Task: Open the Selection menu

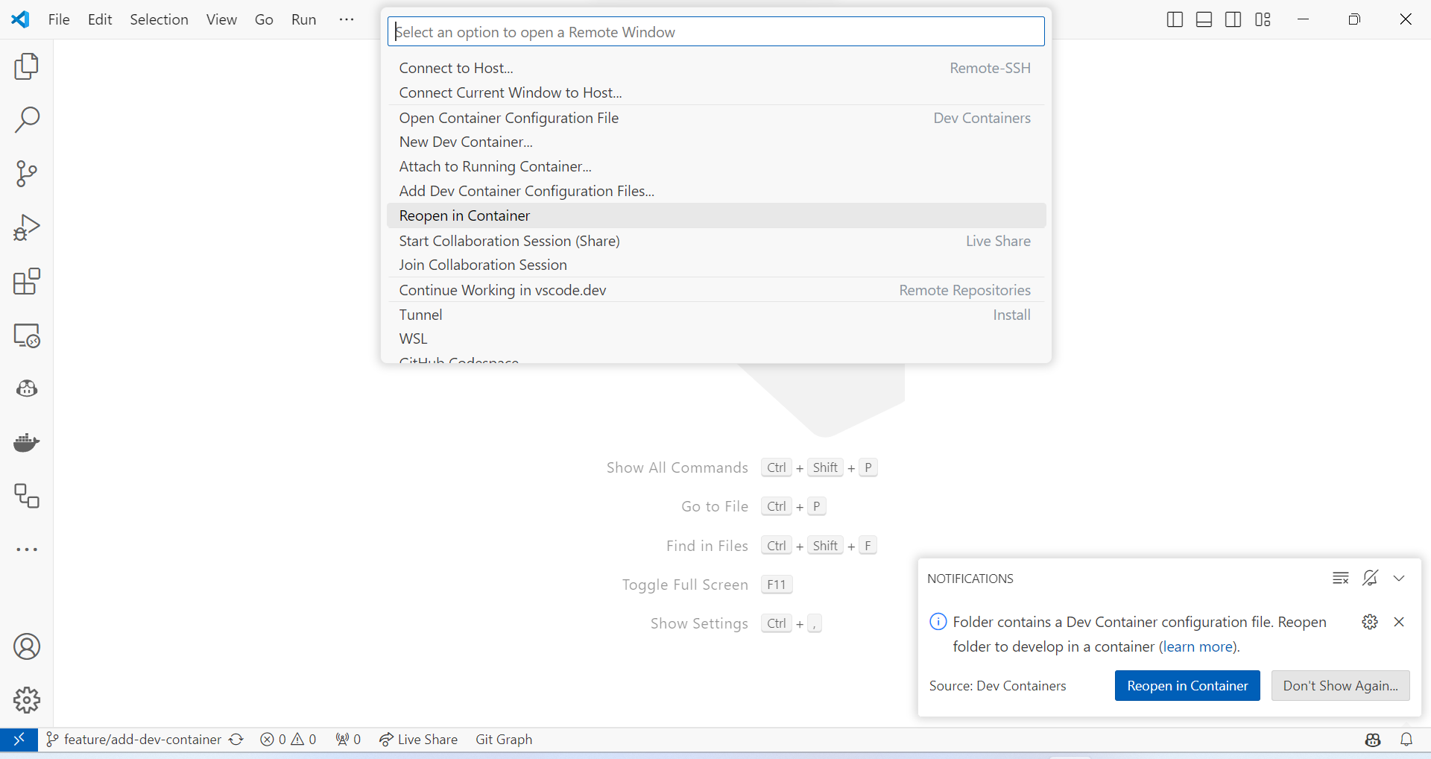Action: coord(159,19)
